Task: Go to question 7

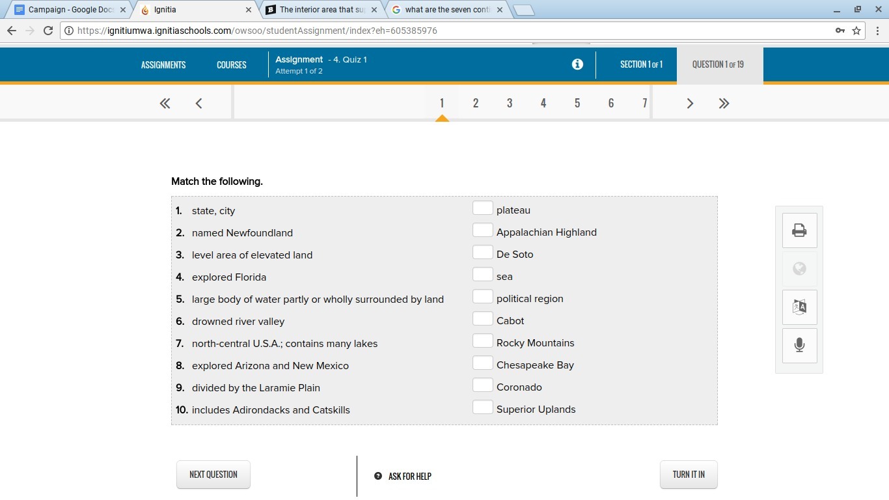Action: 644,103
